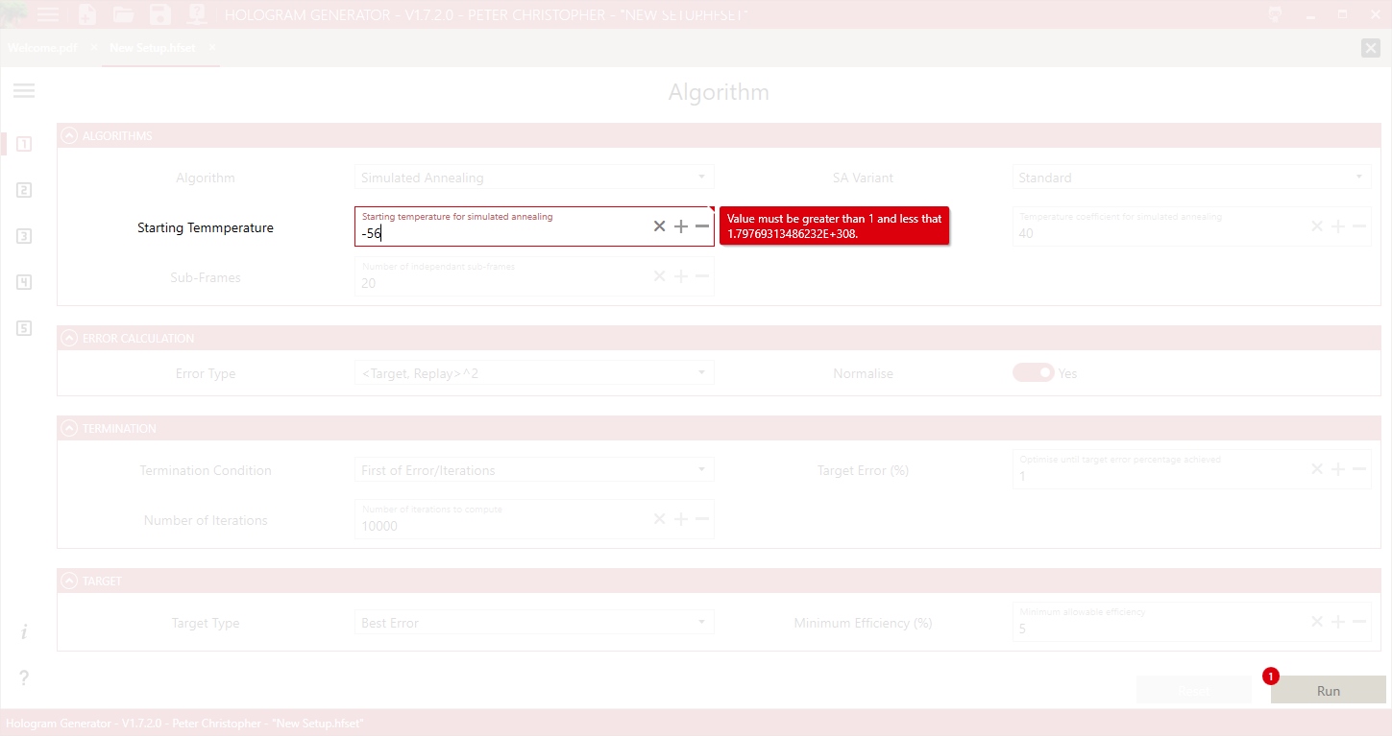Collapse the Target section
This screenshot has height=736, width=1392.
click(x=69, y=581)
